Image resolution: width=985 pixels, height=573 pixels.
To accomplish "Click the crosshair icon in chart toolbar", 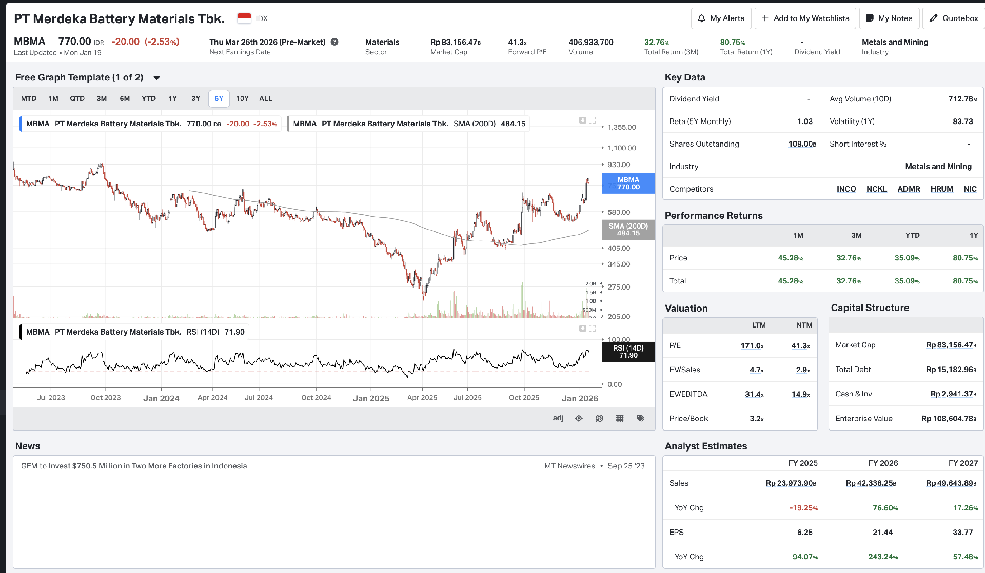I will point(579,418).
